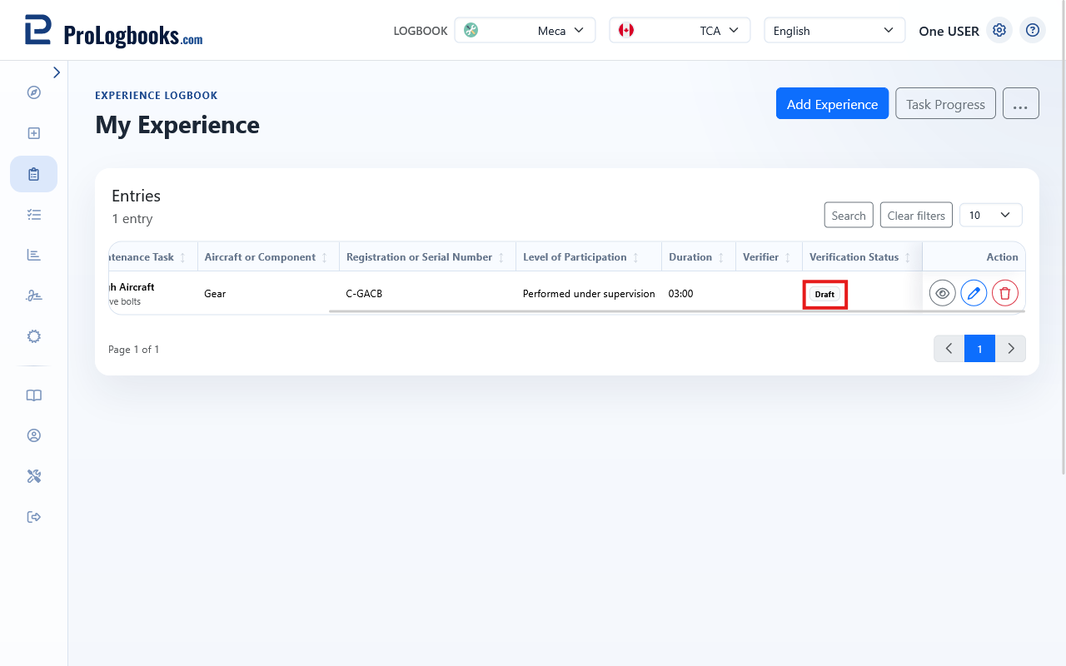Click the logout arrow icon in sidebar
1066x666 pixels.
click(x=34, y=517)
